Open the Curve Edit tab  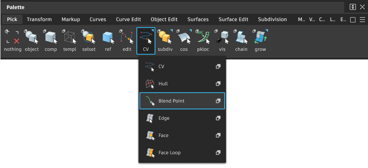tap(129, 19)
